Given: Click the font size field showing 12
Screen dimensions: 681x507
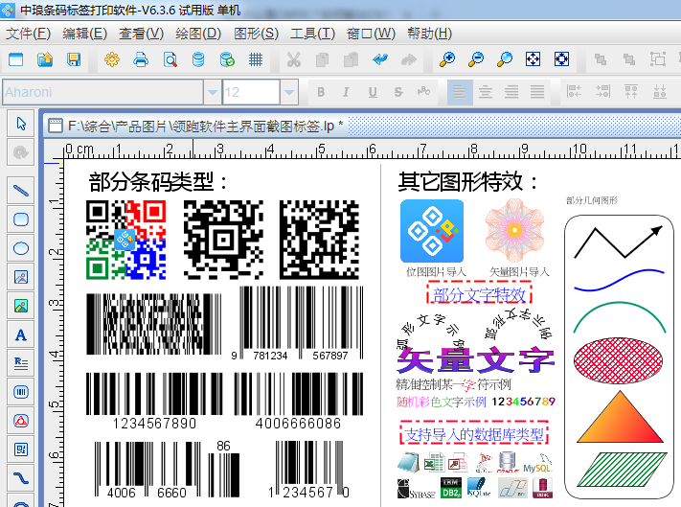Looking at the screenshot, I should [251, 92].
